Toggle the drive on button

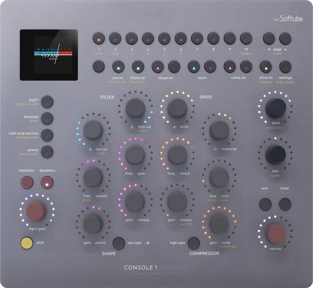(266, 67)
